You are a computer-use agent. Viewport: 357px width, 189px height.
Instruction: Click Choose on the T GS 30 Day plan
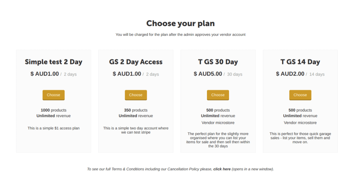(x=218, y=95)
